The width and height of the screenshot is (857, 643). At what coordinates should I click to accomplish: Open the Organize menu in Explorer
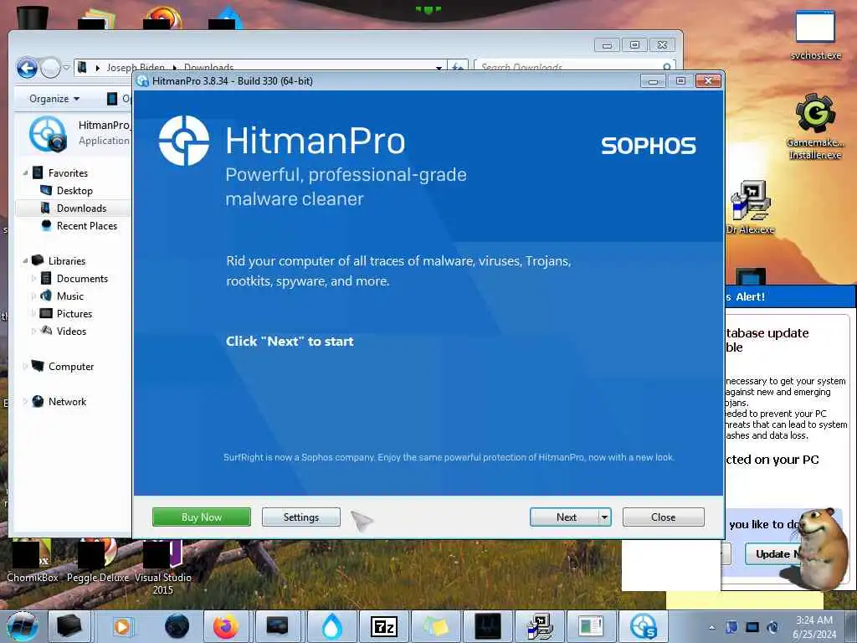[x=54, y=99]
